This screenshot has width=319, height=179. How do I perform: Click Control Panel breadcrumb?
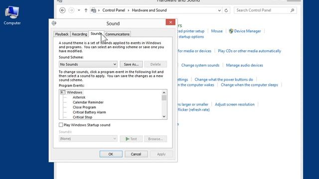[x=114, y=10]
